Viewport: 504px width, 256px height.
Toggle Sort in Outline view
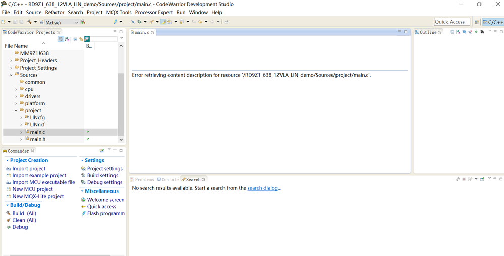coord(458,32)
